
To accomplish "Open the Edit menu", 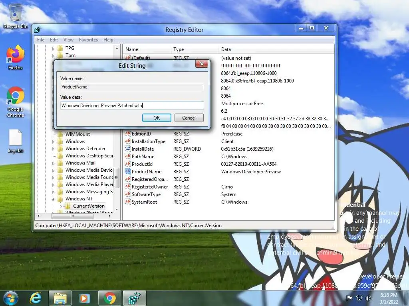I will (54, 40).
